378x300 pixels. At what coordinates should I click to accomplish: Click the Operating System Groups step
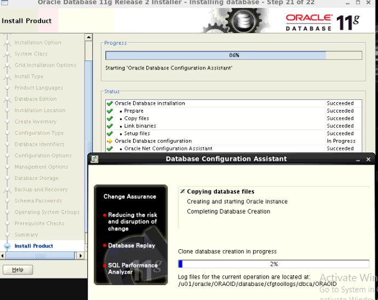(47, 212)
